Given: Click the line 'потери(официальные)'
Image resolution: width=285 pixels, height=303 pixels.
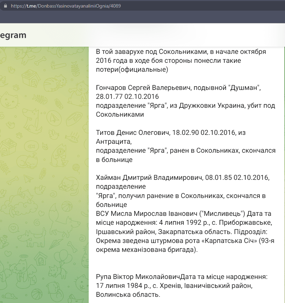Looking at the screenshot, I should (132, 70).
